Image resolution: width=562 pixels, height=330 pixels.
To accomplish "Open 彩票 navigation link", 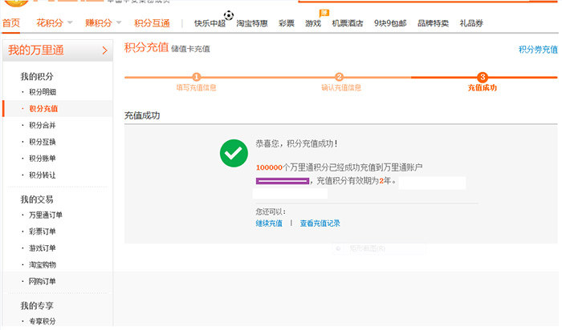I will click(287, 23).
